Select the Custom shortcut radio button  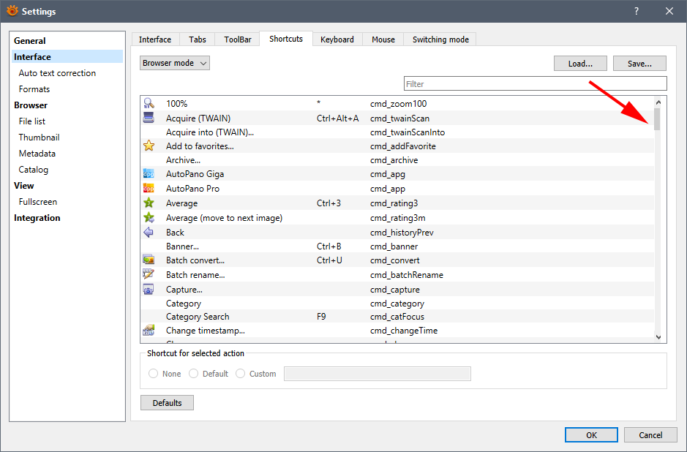(241, 374)
